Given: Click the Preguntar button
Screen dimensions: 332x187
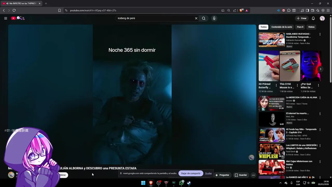Looking at the screenshot, I should (x=222, y=175).
